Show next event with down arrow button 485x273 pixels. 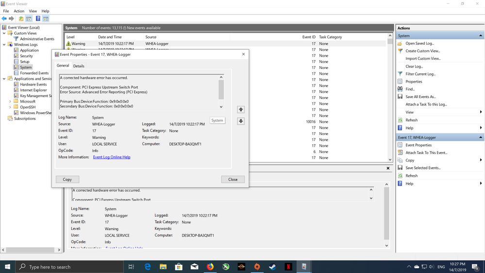click(x=241, y=121)
